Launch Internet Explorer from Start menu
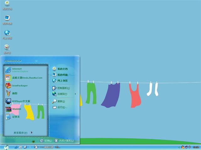Screen dimensions: 201x150 26,70
